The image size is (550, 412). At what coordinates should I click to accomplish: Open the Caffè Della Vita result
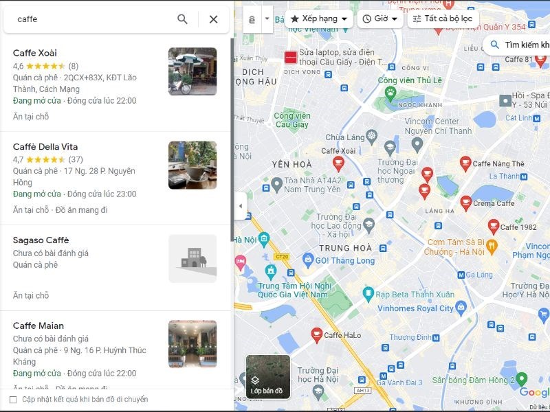pyautogui.click(x=45, y=146)
